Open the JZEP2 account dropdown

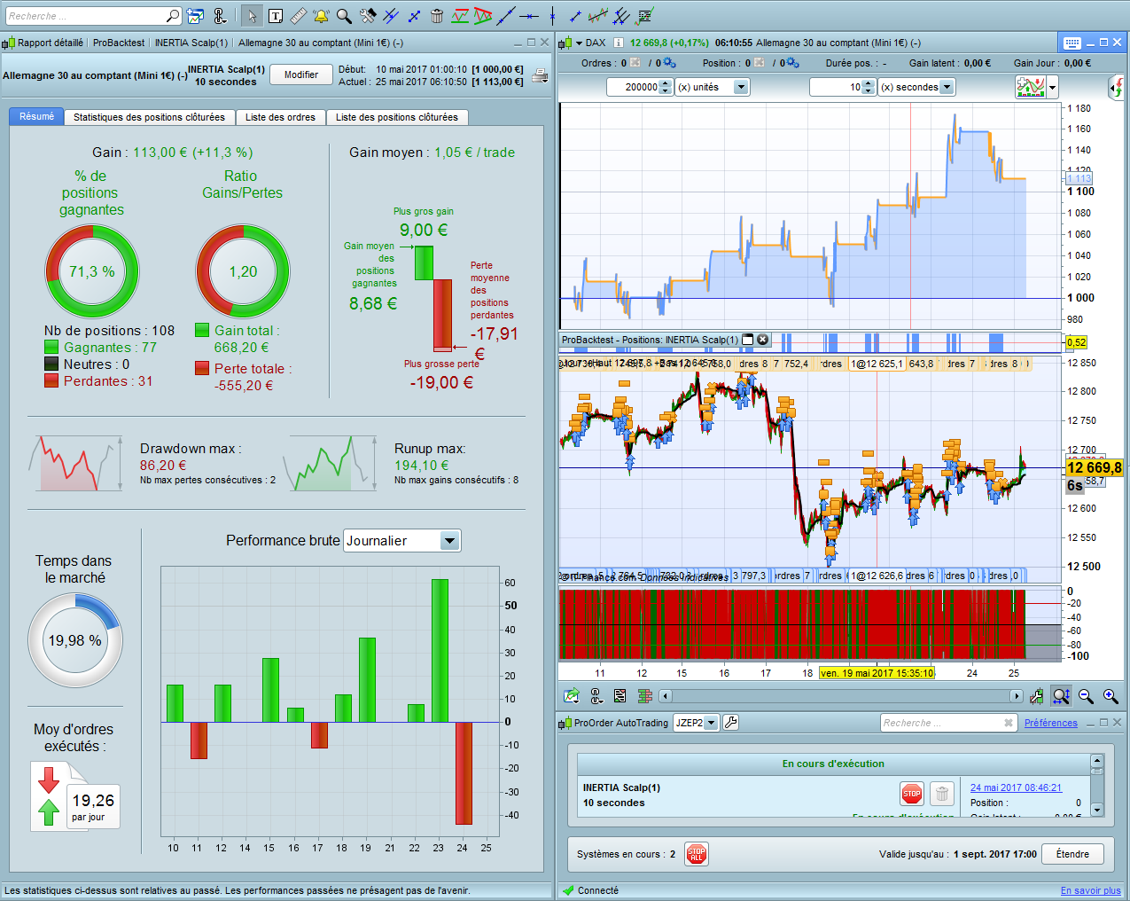710,723
